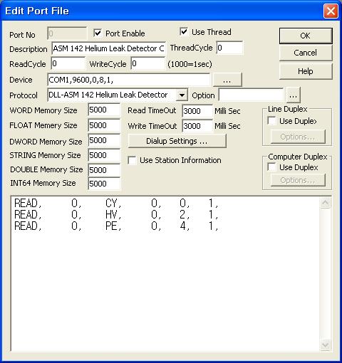Toggle the Port Enable checkbox
342x363 pixels.
[x=98, y=33]
